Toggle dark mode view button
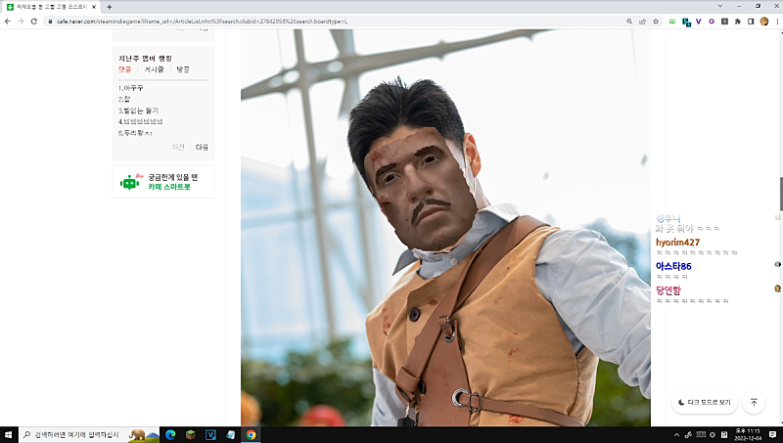 [x=703, y=402]
